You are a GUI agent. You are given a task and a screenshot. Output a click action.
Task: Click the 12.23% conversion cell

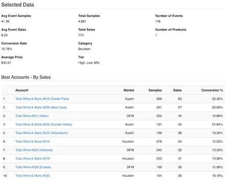[217, 142]
